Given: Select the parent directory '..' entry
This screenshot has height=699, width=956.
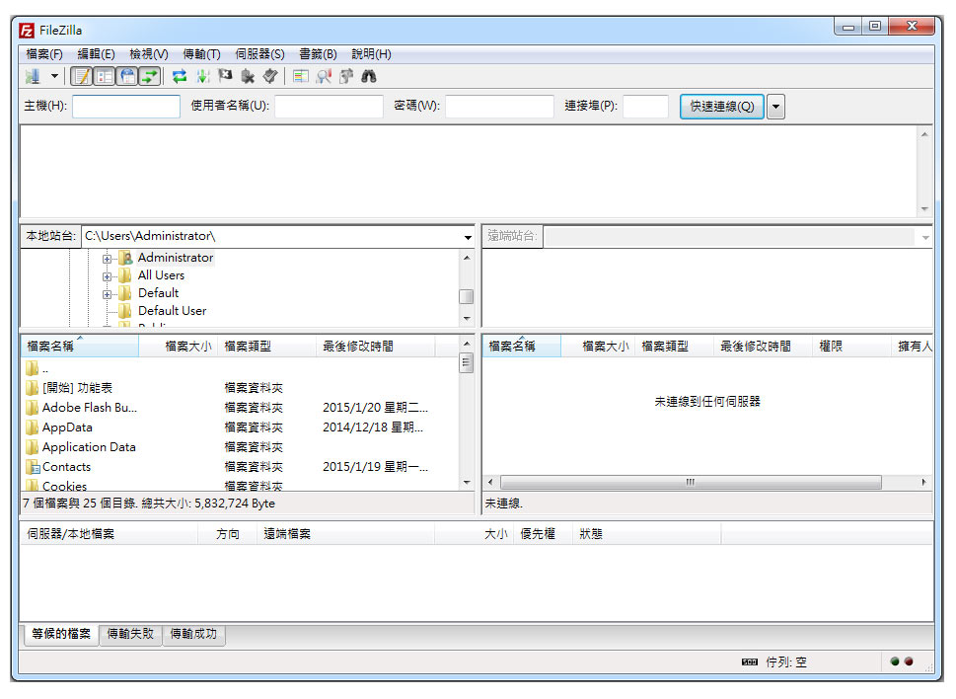Looking at the screenshot, I should pyautogui.click(x=37, y=368).
